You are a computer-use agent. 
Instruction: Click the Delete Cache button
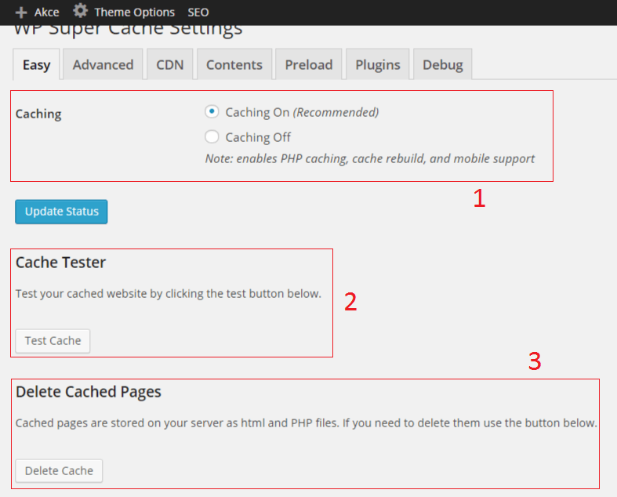tap(59, 471)
